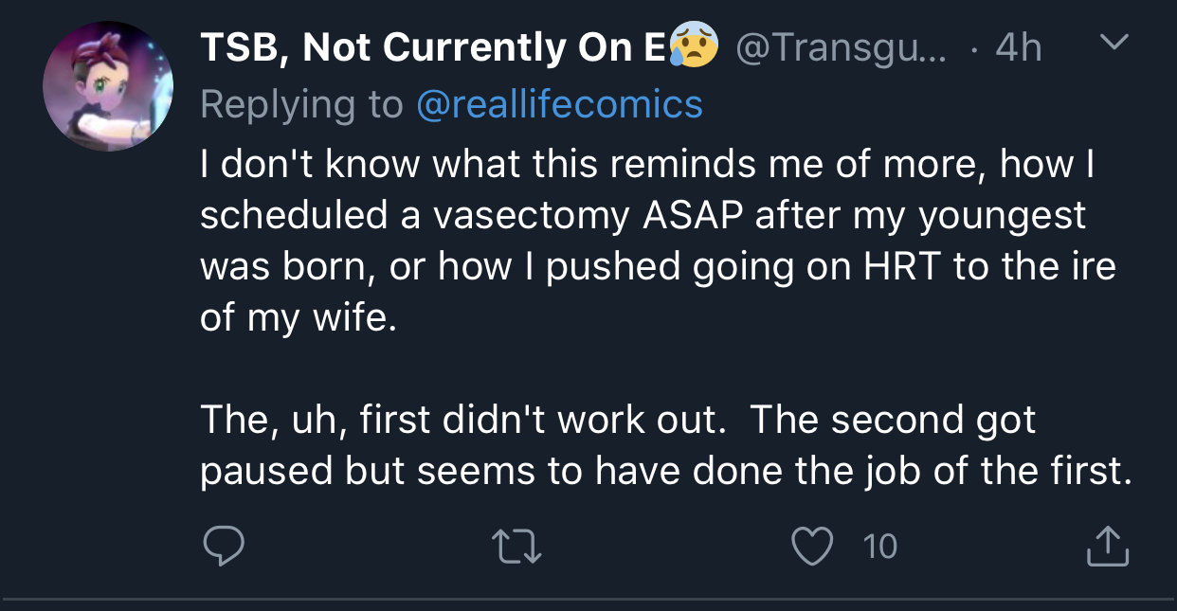Click the anxious sweat emoji in display name
1177x611 pixels.
pos(695,45)
